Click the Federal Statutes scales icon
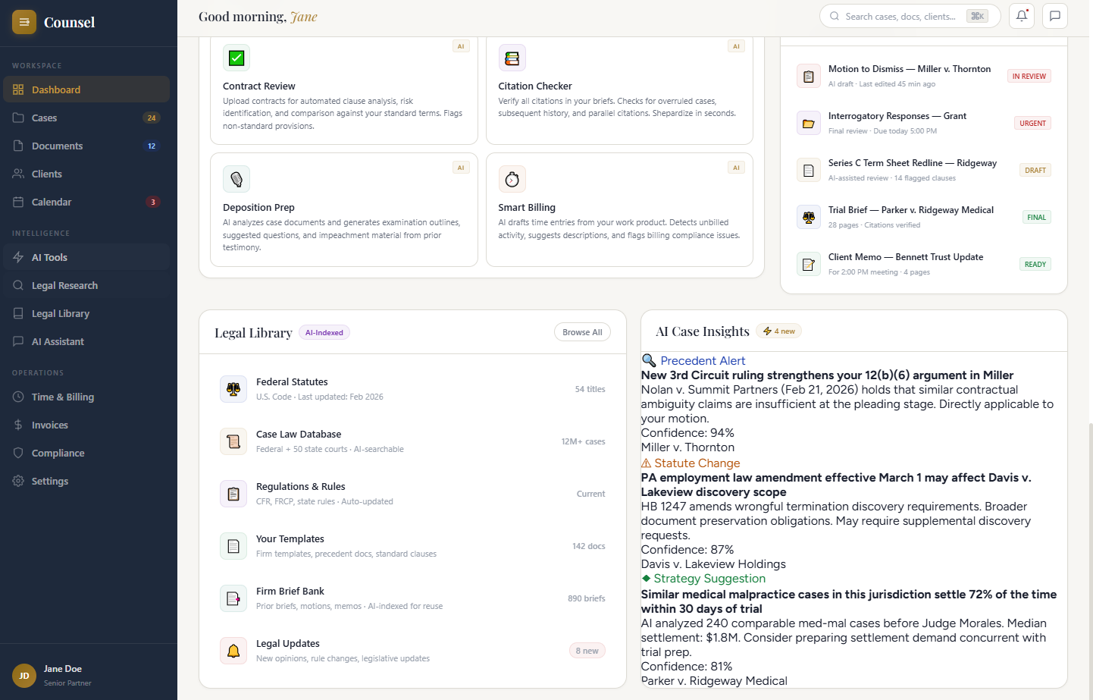The width and height of the screenshot is (1093, 700). click(x=233, y=389)
